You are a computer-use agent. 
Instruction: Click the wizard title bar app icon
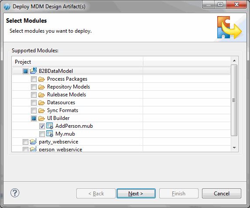pyautogui.click(x=7, y=7)
